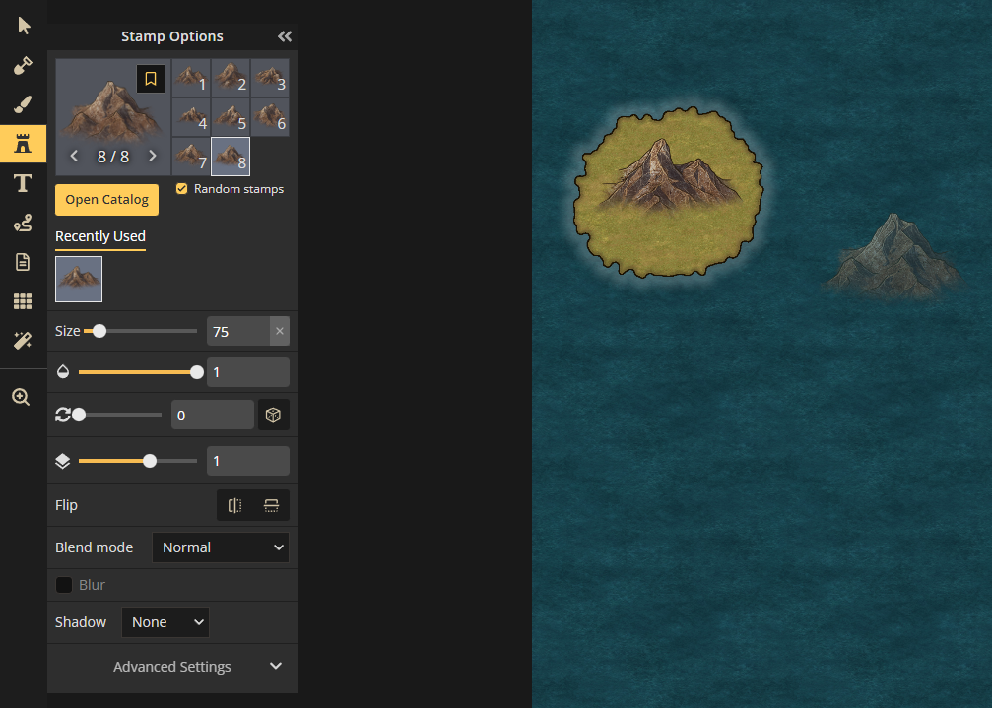Screen dimensions: 992x708
Task: Bookmark the current mountain stamp
Action: click(151, 79)
